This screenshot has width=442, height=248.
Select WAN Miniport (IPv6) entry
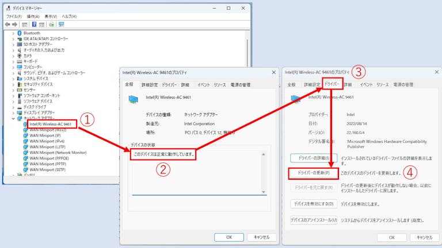[47, 141]
